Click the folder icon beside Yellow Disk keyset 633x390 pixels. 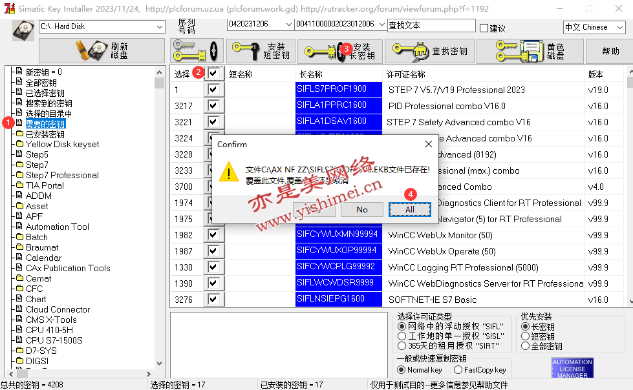click(19, 143)
